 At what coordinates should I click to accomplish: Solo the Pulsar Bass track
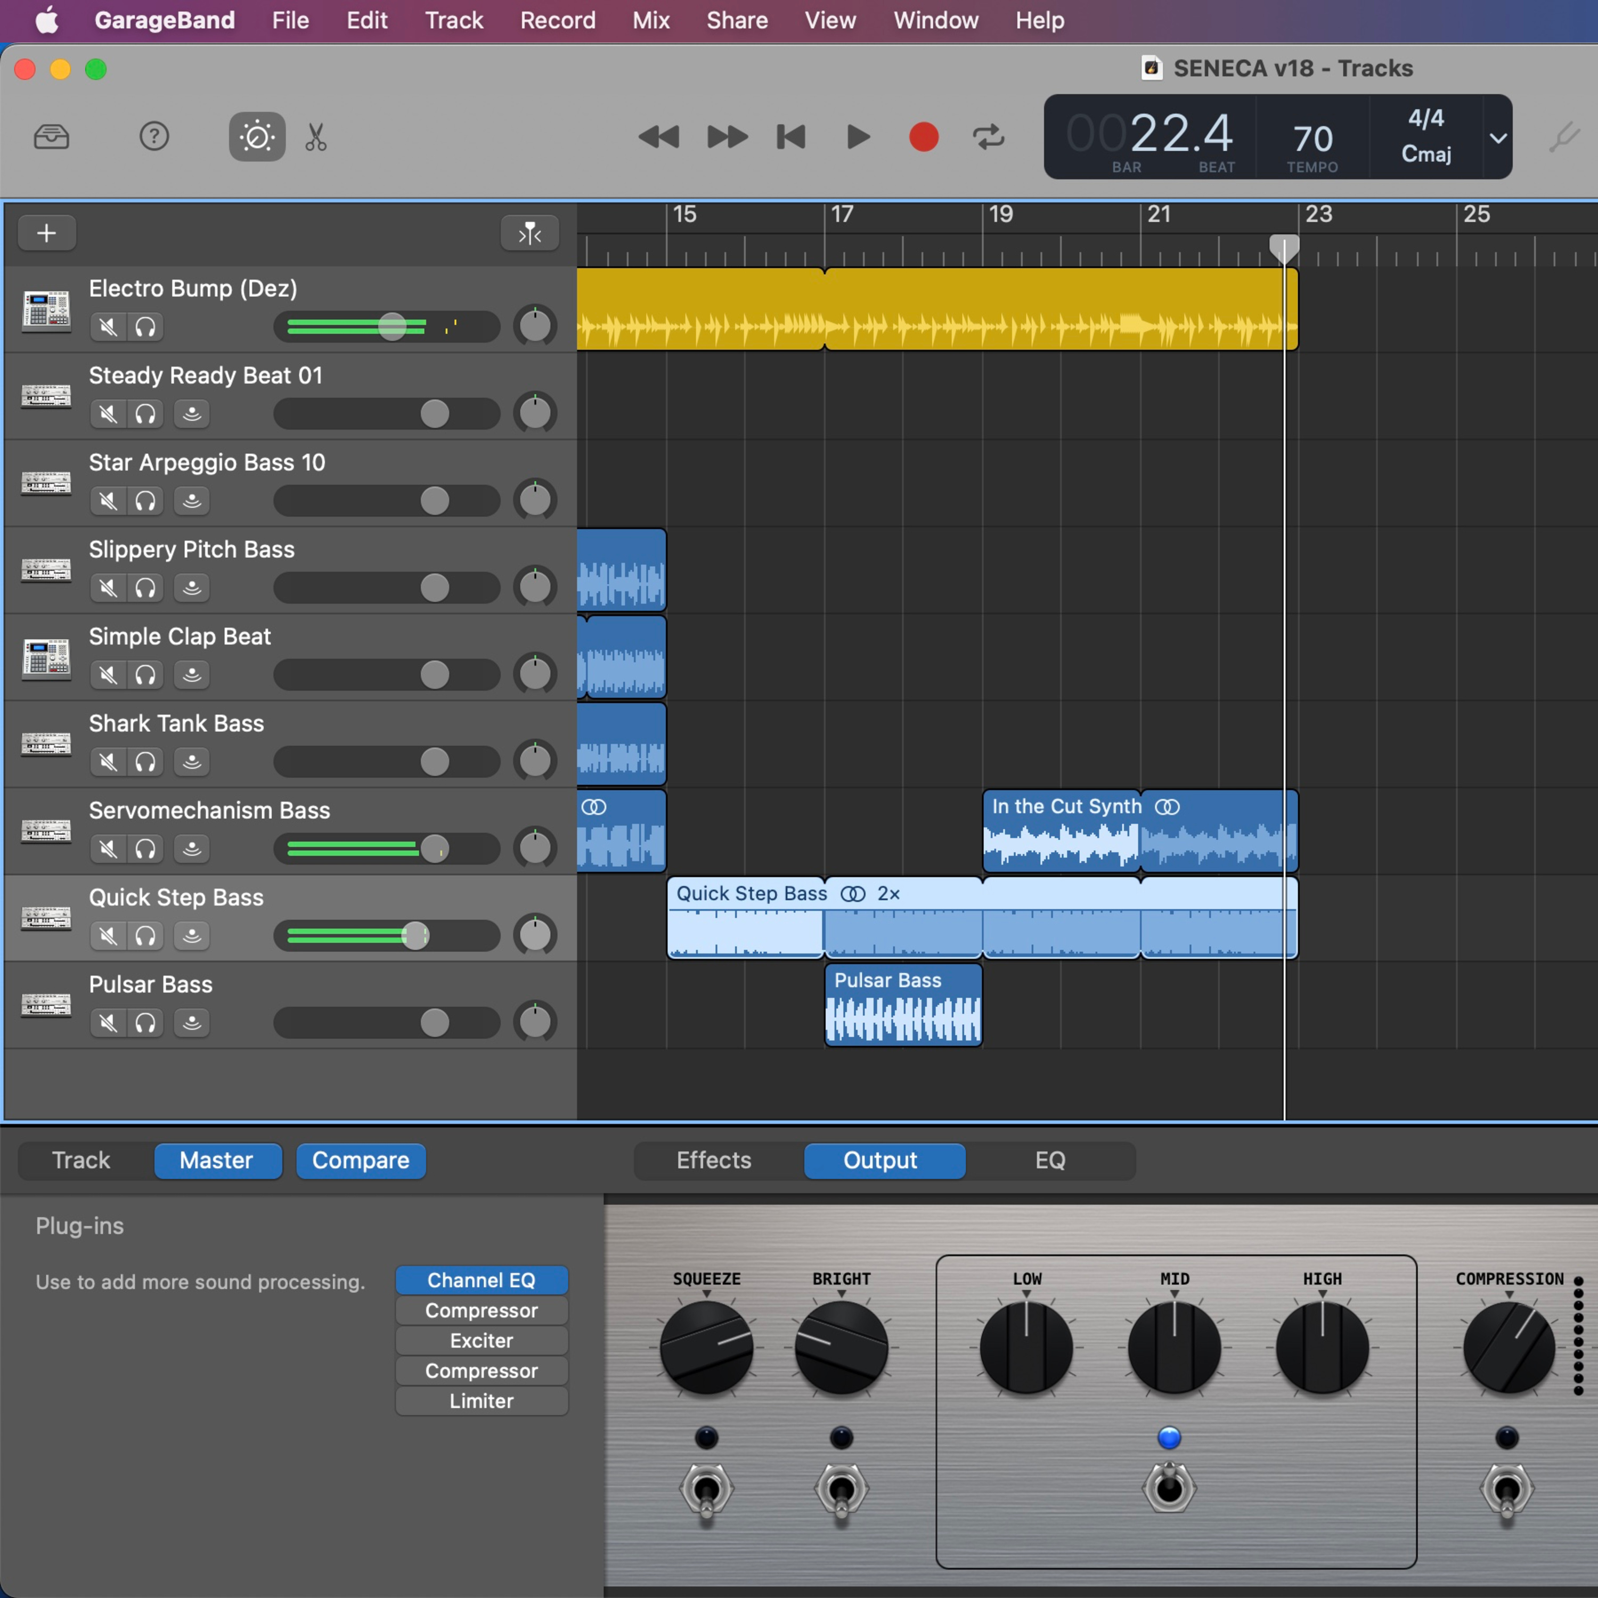pyautogui.click(x=145, y=1023)
